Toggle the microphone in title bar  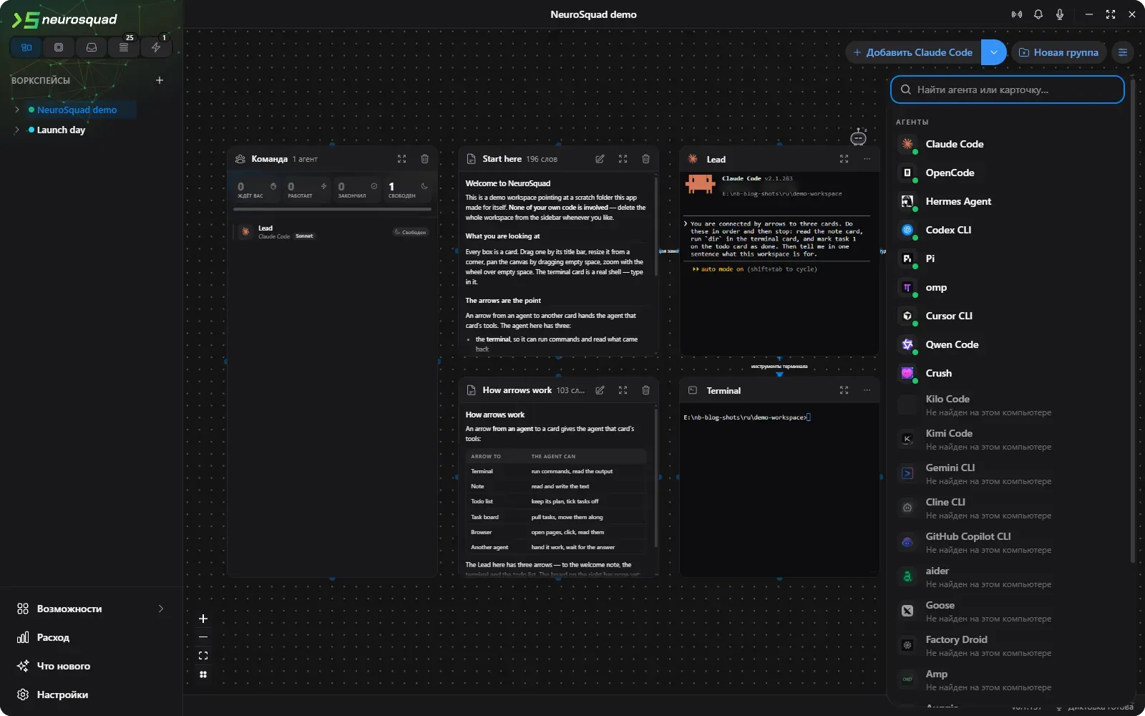pyautogui.click(x=1060, y=14)
